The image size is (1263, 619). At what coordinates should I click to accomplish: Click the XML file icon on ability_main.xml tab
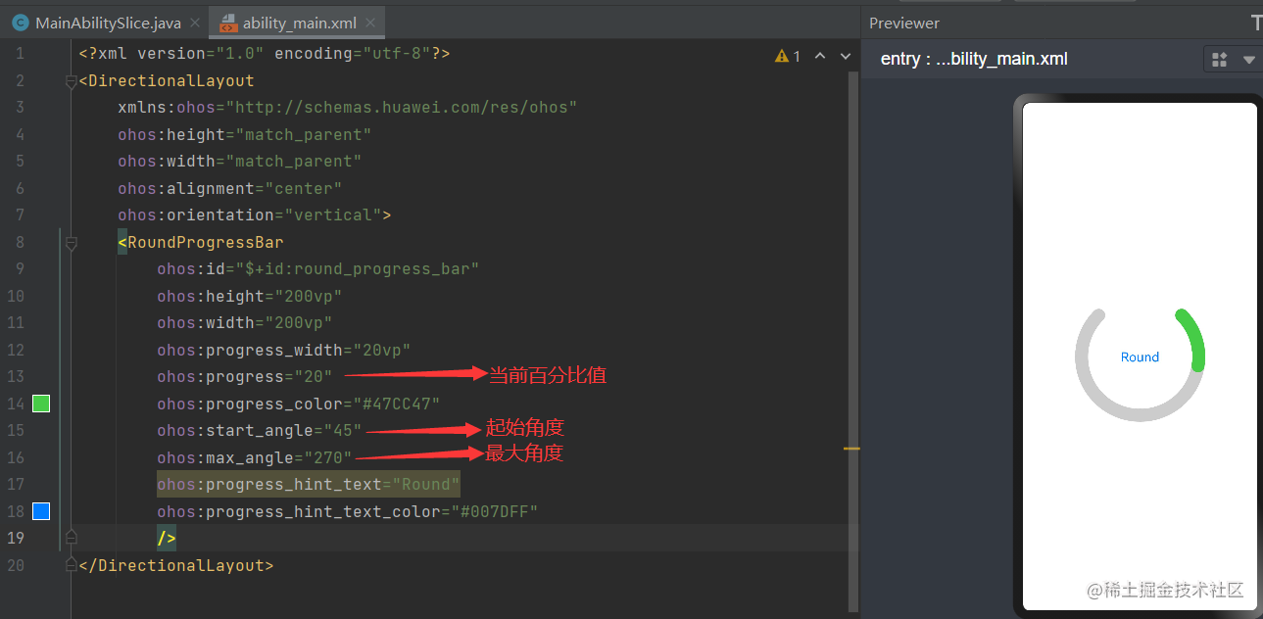[228, 23]
